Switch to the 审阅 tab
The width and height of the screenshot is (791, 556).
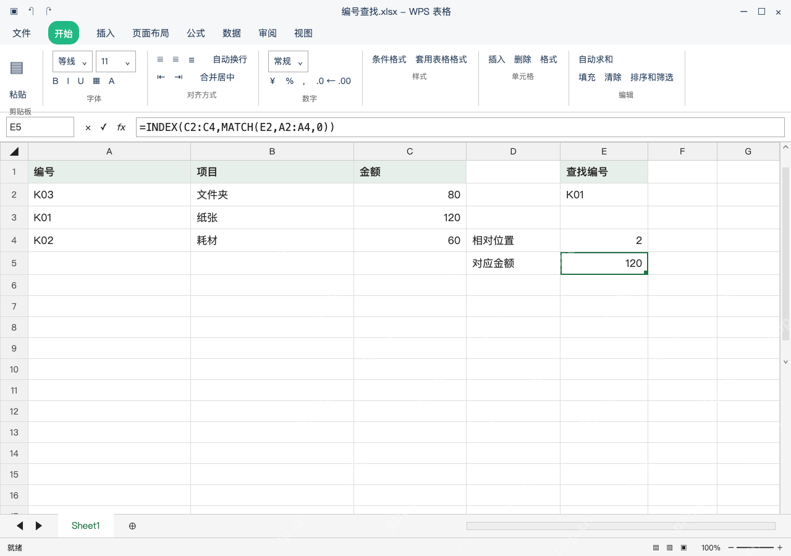click(x=268, y=33)
